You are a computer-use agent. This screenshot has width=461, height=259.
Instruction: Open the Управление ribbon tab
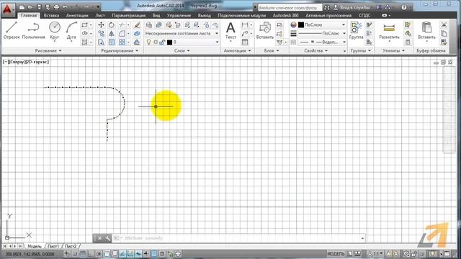(179, 15)
